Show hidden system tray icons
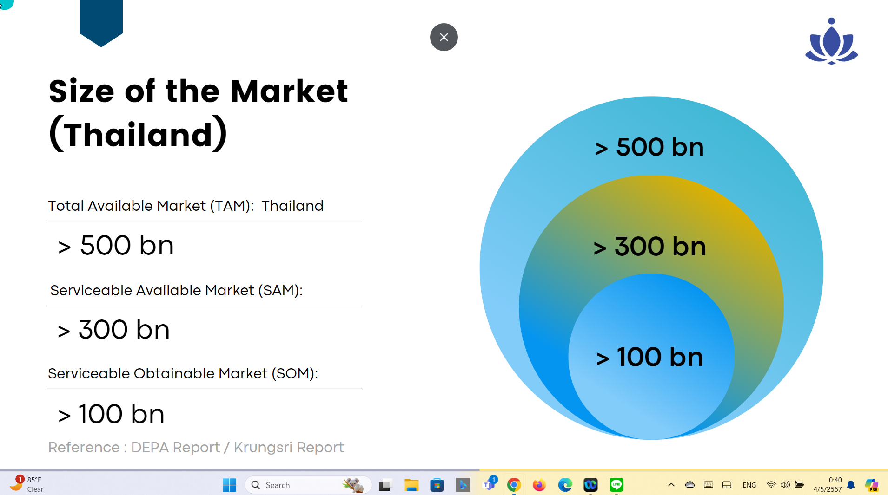This screenshot has height=495, width=888. pyautogui.click(x=671, y=485)
